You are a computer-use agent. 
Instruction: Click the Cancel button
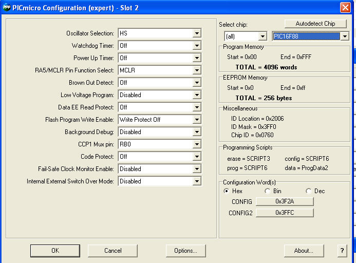[113, 251]
